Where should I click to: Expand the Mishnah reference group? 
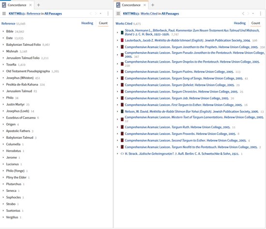coord(3,51)
